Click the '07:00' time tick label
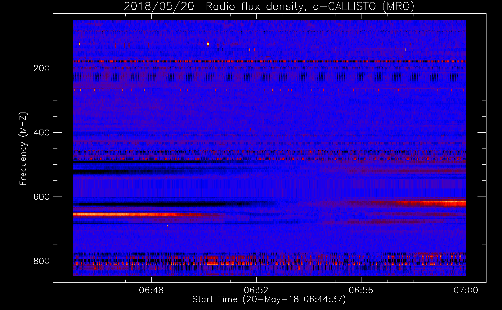This screenshot has width=502, height=310. tap(466, 290)
